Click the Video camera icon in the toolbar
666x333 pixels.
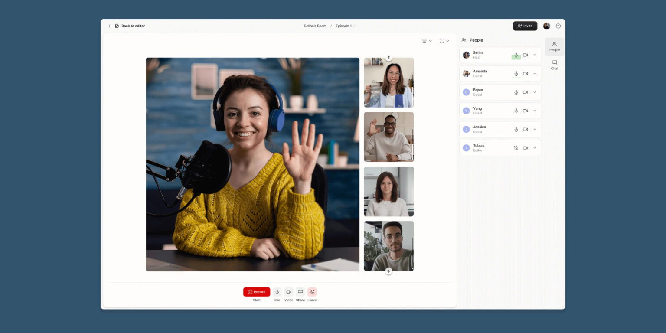tap(289, 291)
